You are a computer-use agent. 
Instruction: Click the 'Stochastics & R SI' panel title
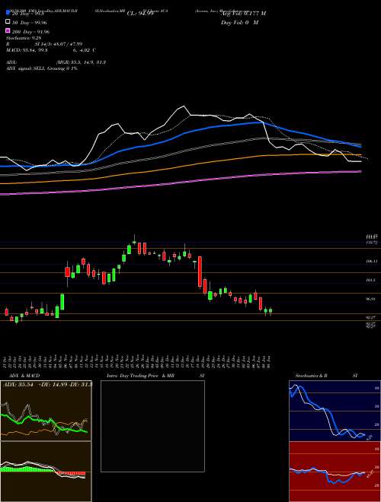click(326, 376)
